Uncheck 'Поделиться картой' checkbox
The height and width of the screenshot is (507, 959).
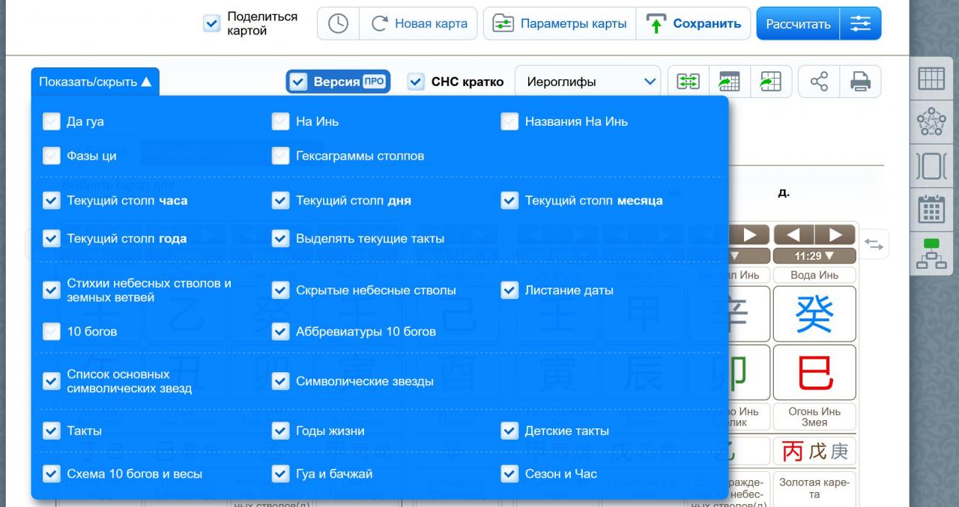[x=212, y=24]
